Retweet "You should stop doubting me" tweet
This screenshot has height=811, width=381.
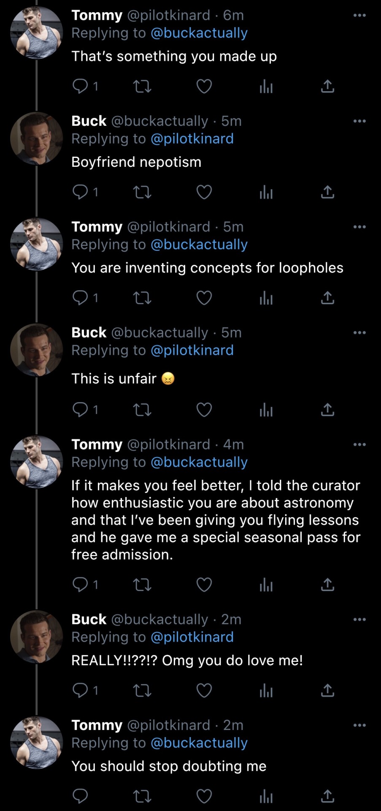(142, 797)
